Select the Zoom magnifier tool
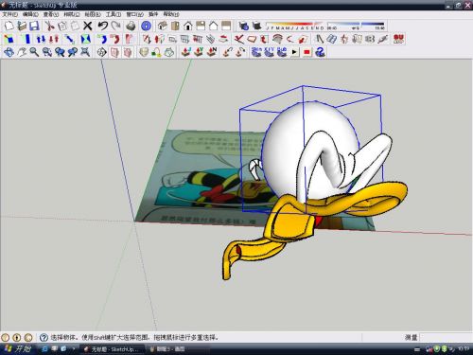This screenshot has height=355, width=473. click(34, 52)
